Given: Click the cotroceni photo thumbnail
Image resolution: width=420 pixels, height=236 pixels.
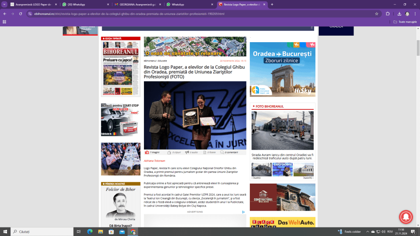Looking at the screenshot, I should [x=283, y=169].
